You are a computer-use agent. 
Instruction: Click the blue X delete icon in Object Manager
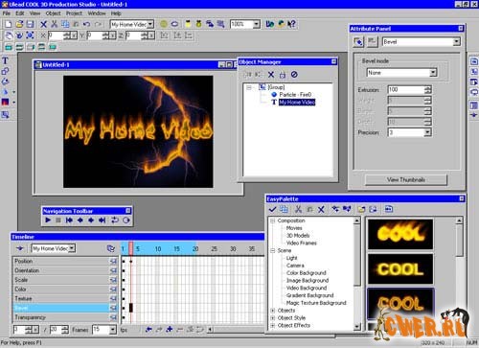[x=271, y=75]
